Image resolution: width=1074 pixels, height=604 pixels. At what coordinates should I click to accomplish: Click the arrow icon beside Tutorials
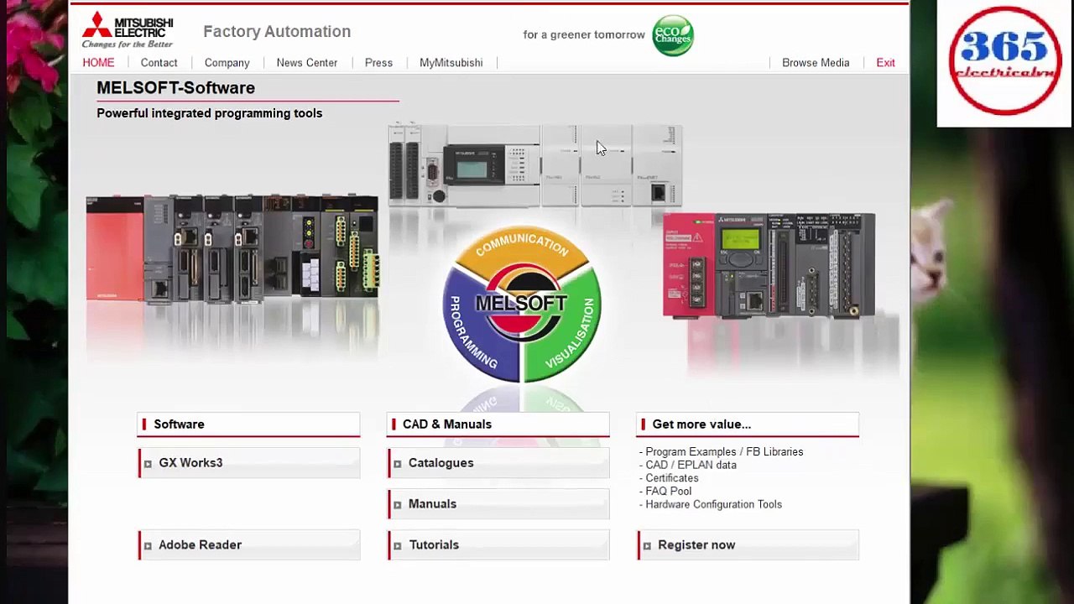point(398,546)
